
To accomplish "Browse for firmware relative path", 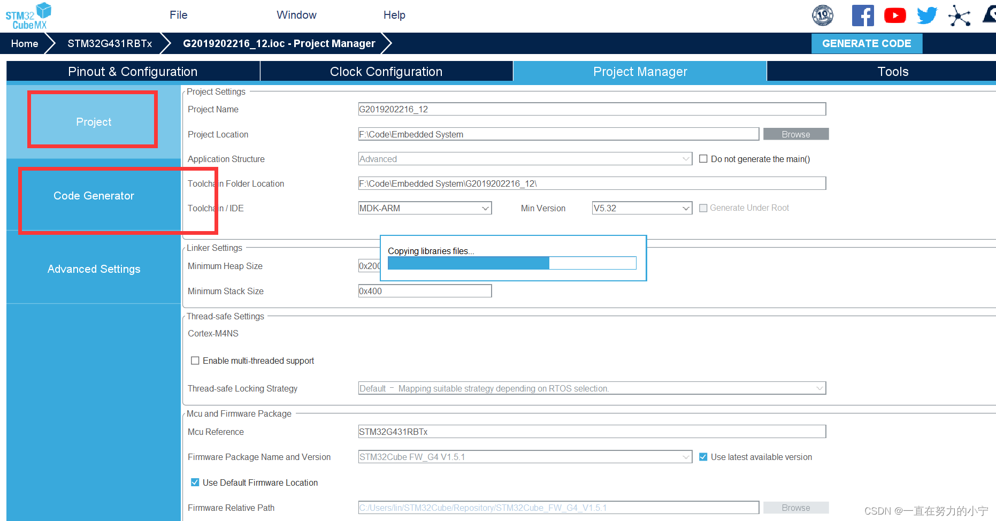I will [x=796, y=508].
